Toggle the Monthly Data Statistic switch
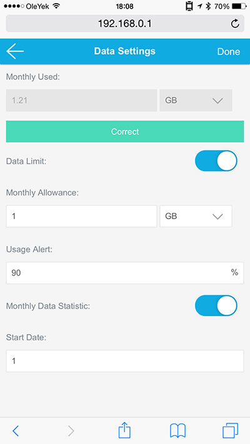Viewport: 250px width, 444px height. pos(216,305)
